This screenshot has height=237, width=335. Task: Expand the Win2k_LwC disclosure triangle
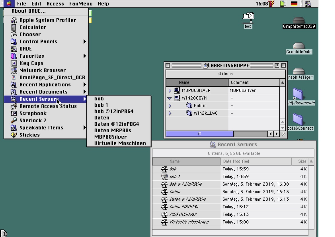(x=170, y=113)
